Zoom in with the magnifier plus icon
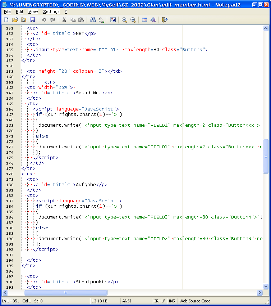 coord(124,20)
